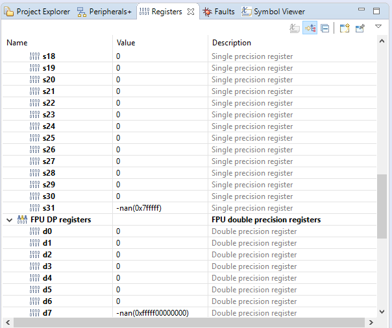
Task: Open the Peripherals+ tab
Action: point(104,12)
